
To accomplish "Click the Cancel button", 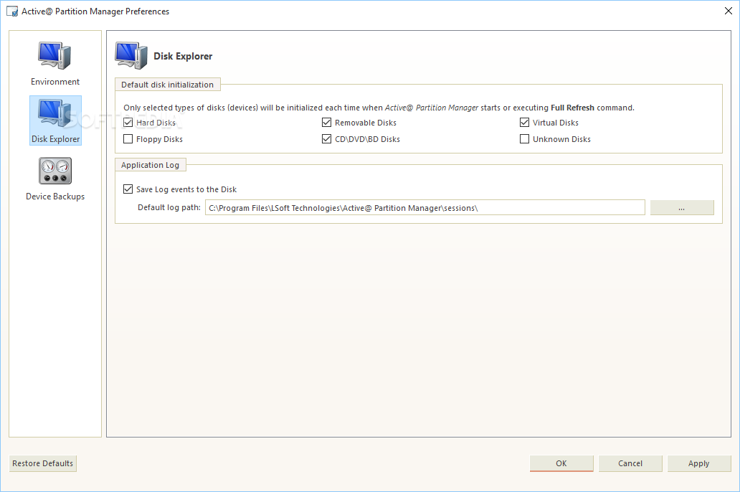I will click(x=630, y=463).
